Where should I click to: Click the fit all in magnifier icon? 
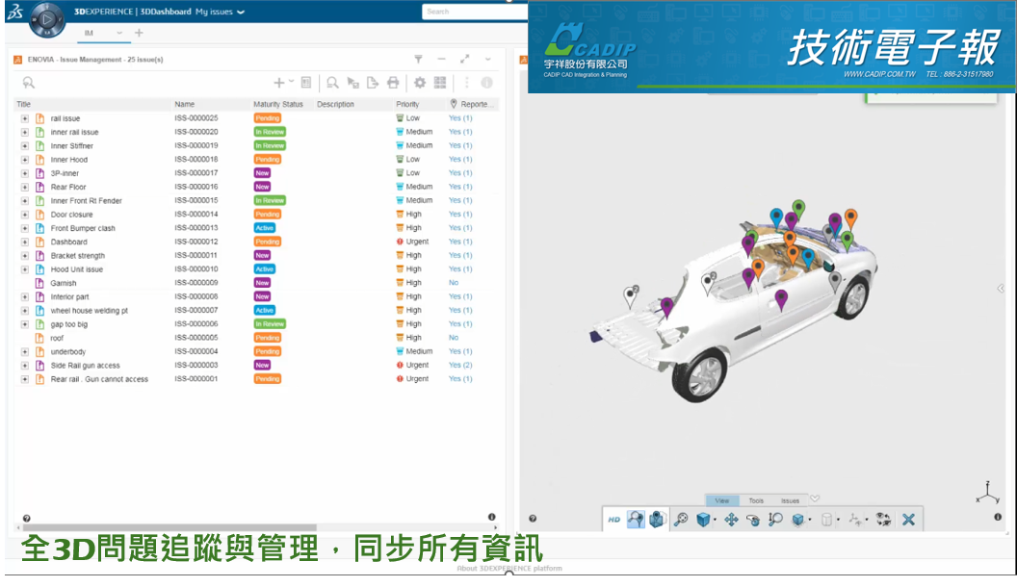coord(680,519)
